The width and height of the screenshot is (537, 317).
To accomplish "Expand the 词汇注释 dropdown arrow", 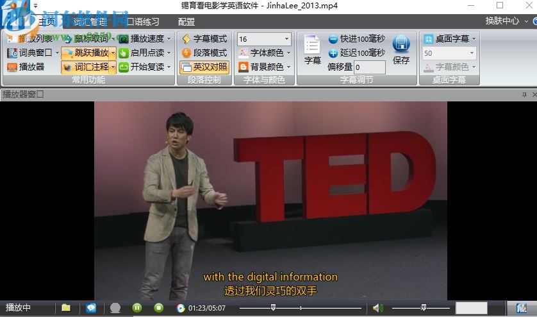I will 113,67.
